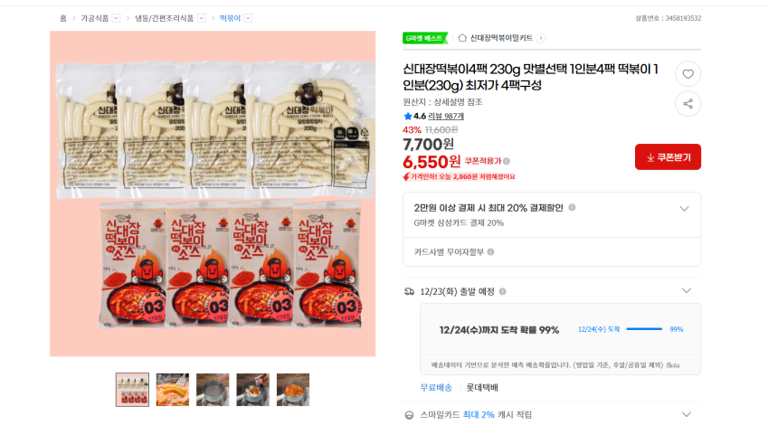Open the 냉동/간편조리식품 category dropdown

point(202,18)
